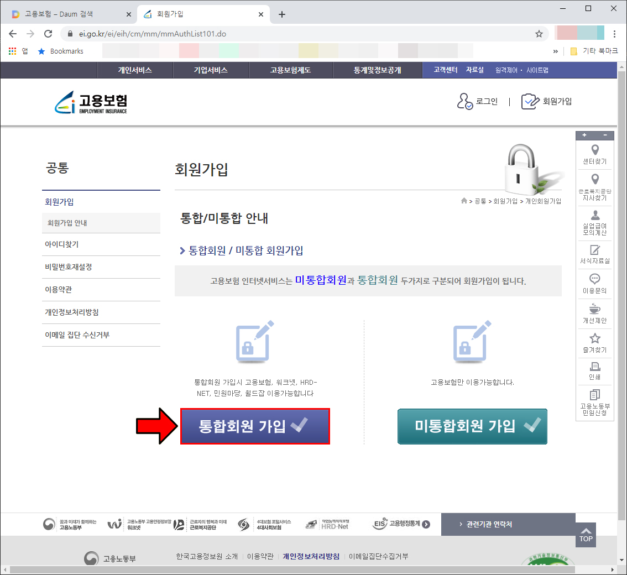The height and width of the screenshot is (575, 627).
Task: Close the Daum 검색 tab
Action: [129, 14]
